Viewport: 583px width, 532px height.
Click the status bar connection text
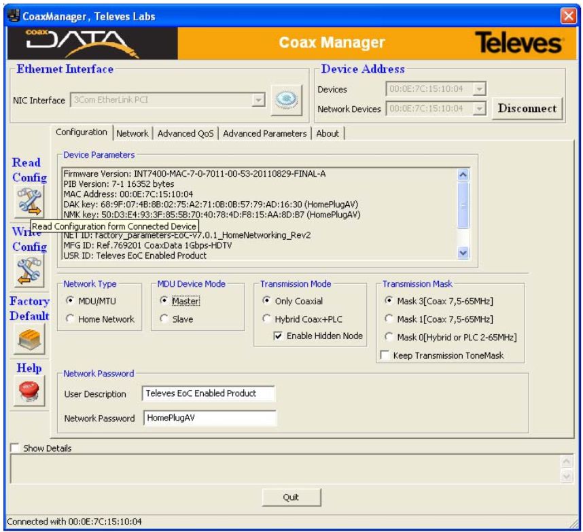(74, 522)
